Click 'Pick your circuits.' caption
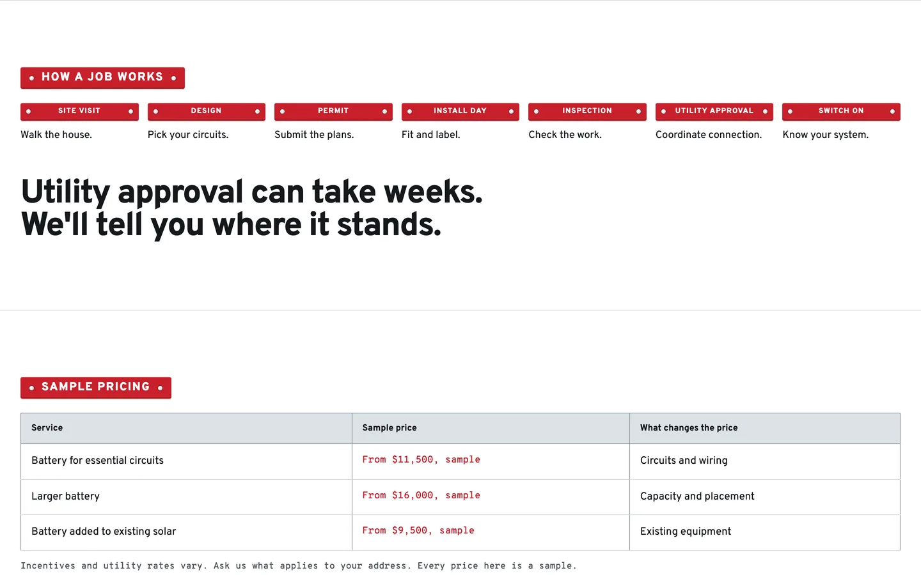Viewport: 921px width, 575px height. click(x=188, y=135)
